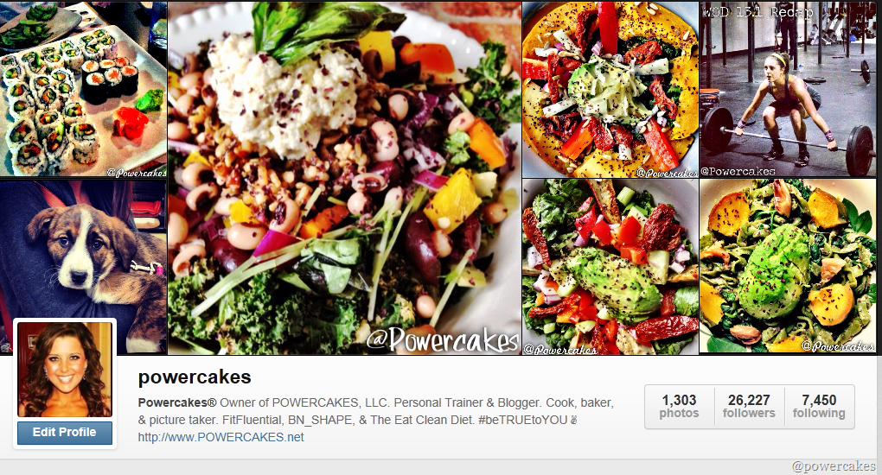The width and height of the screenshot is (882, 475).
Task: Open the 26,227 followers list
Action: click(x=749, y=407)
